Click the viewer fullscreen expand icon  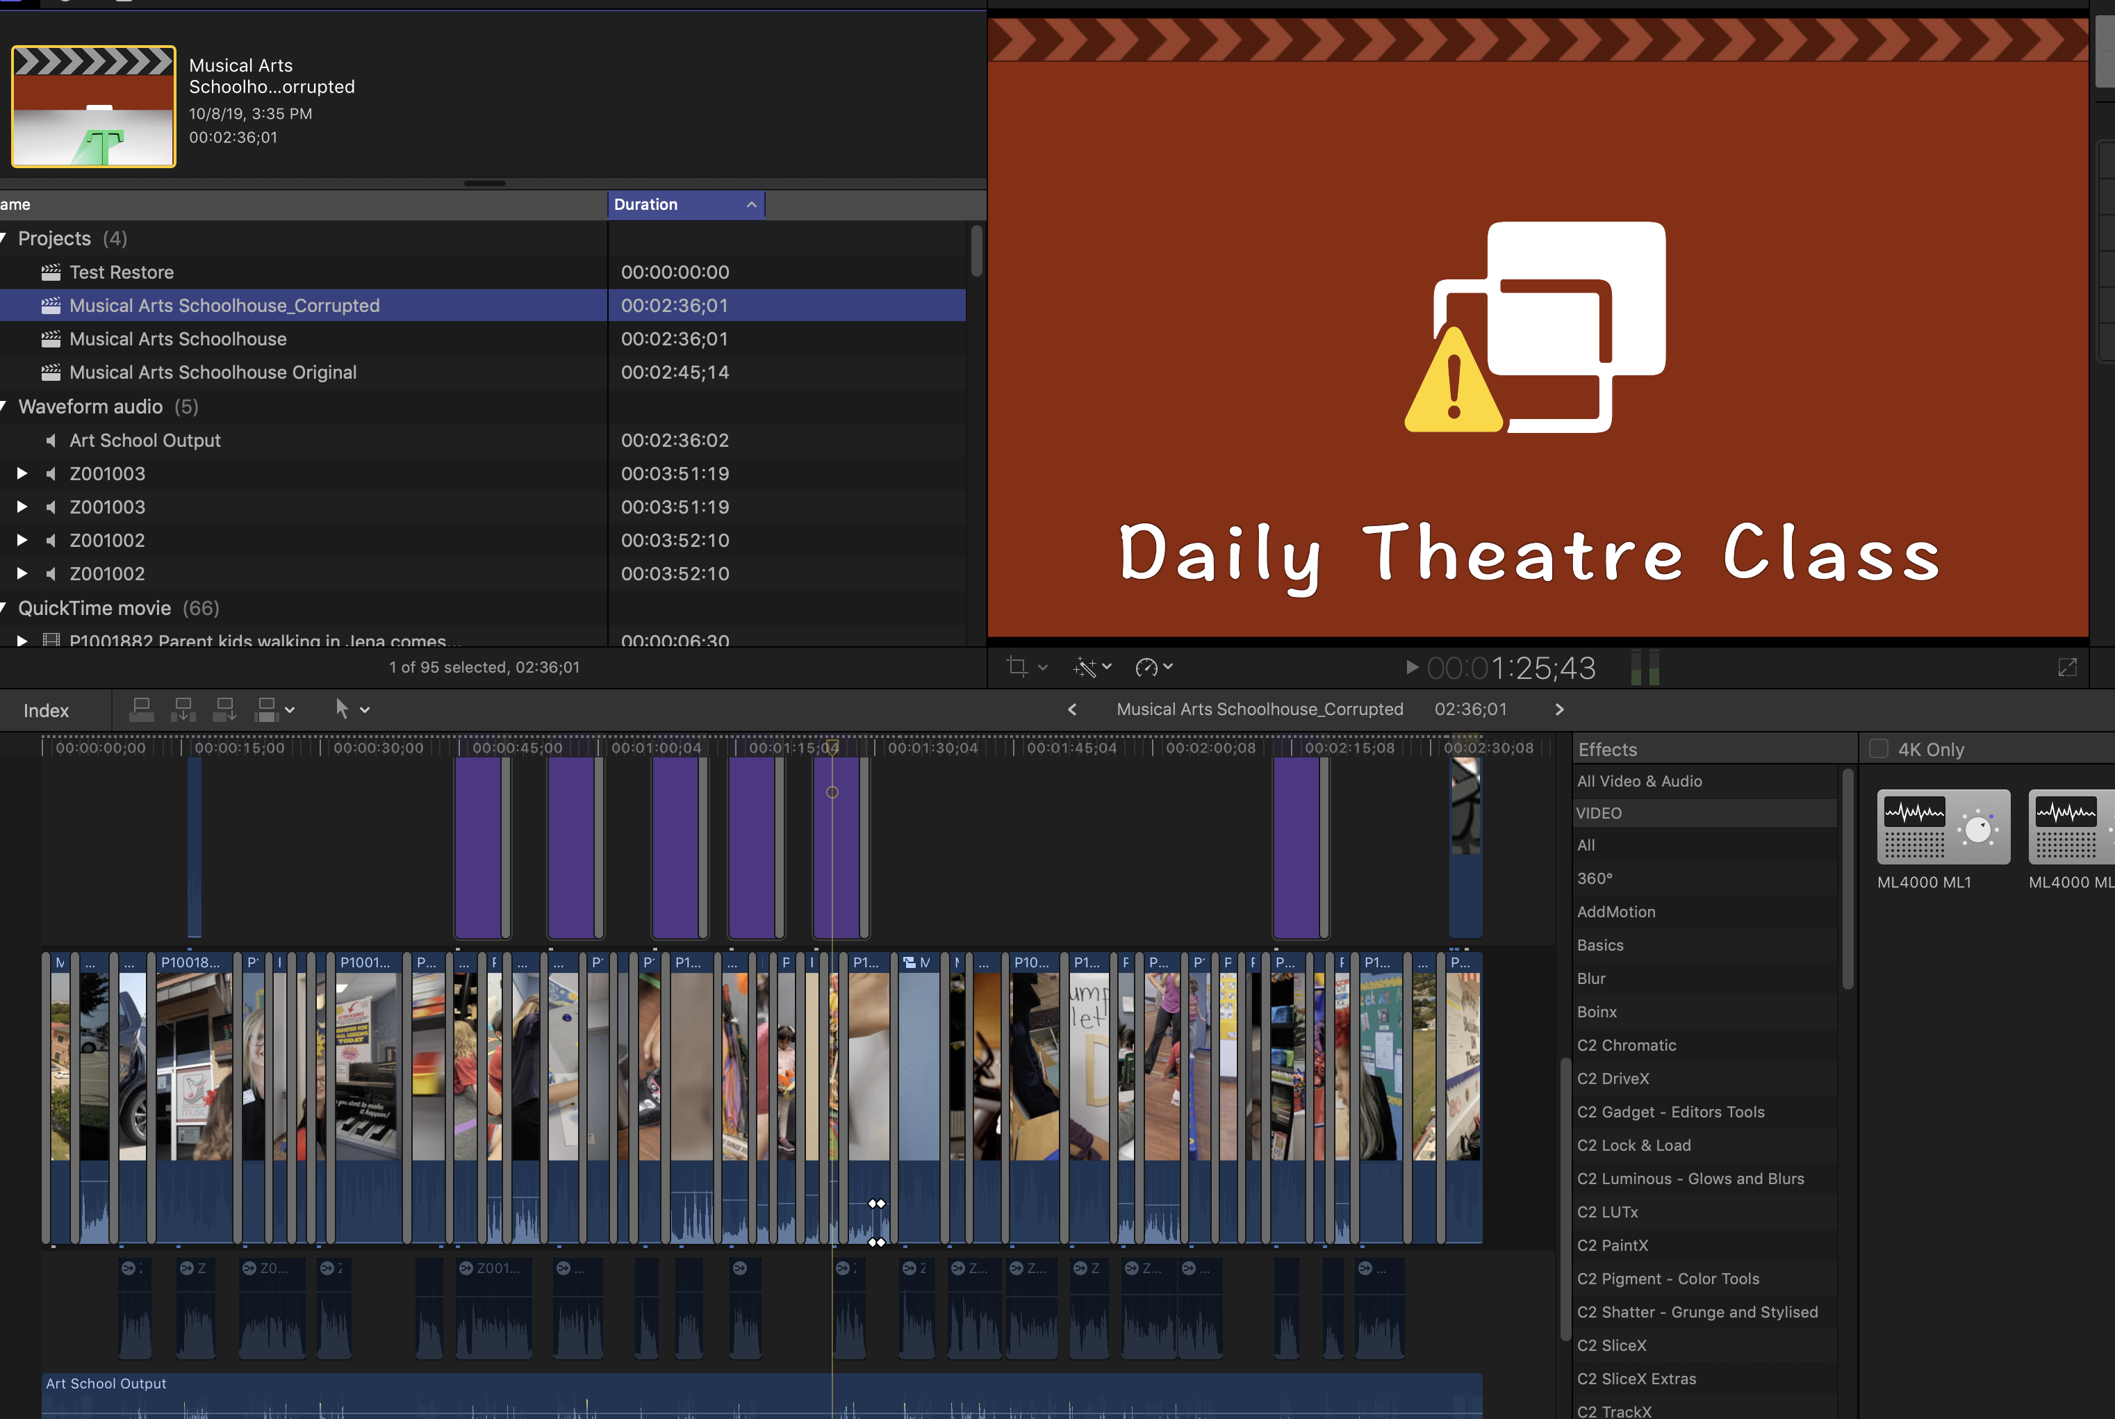[x=2067, y=668]
